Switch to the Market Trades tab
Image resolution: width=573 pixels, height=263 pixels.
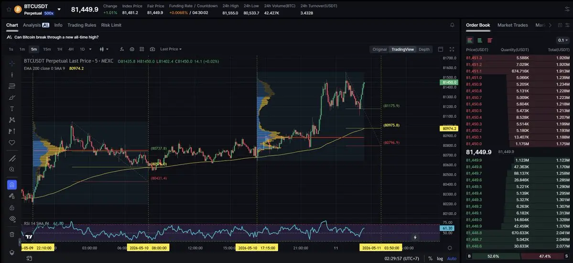click(x=513, y=25)
